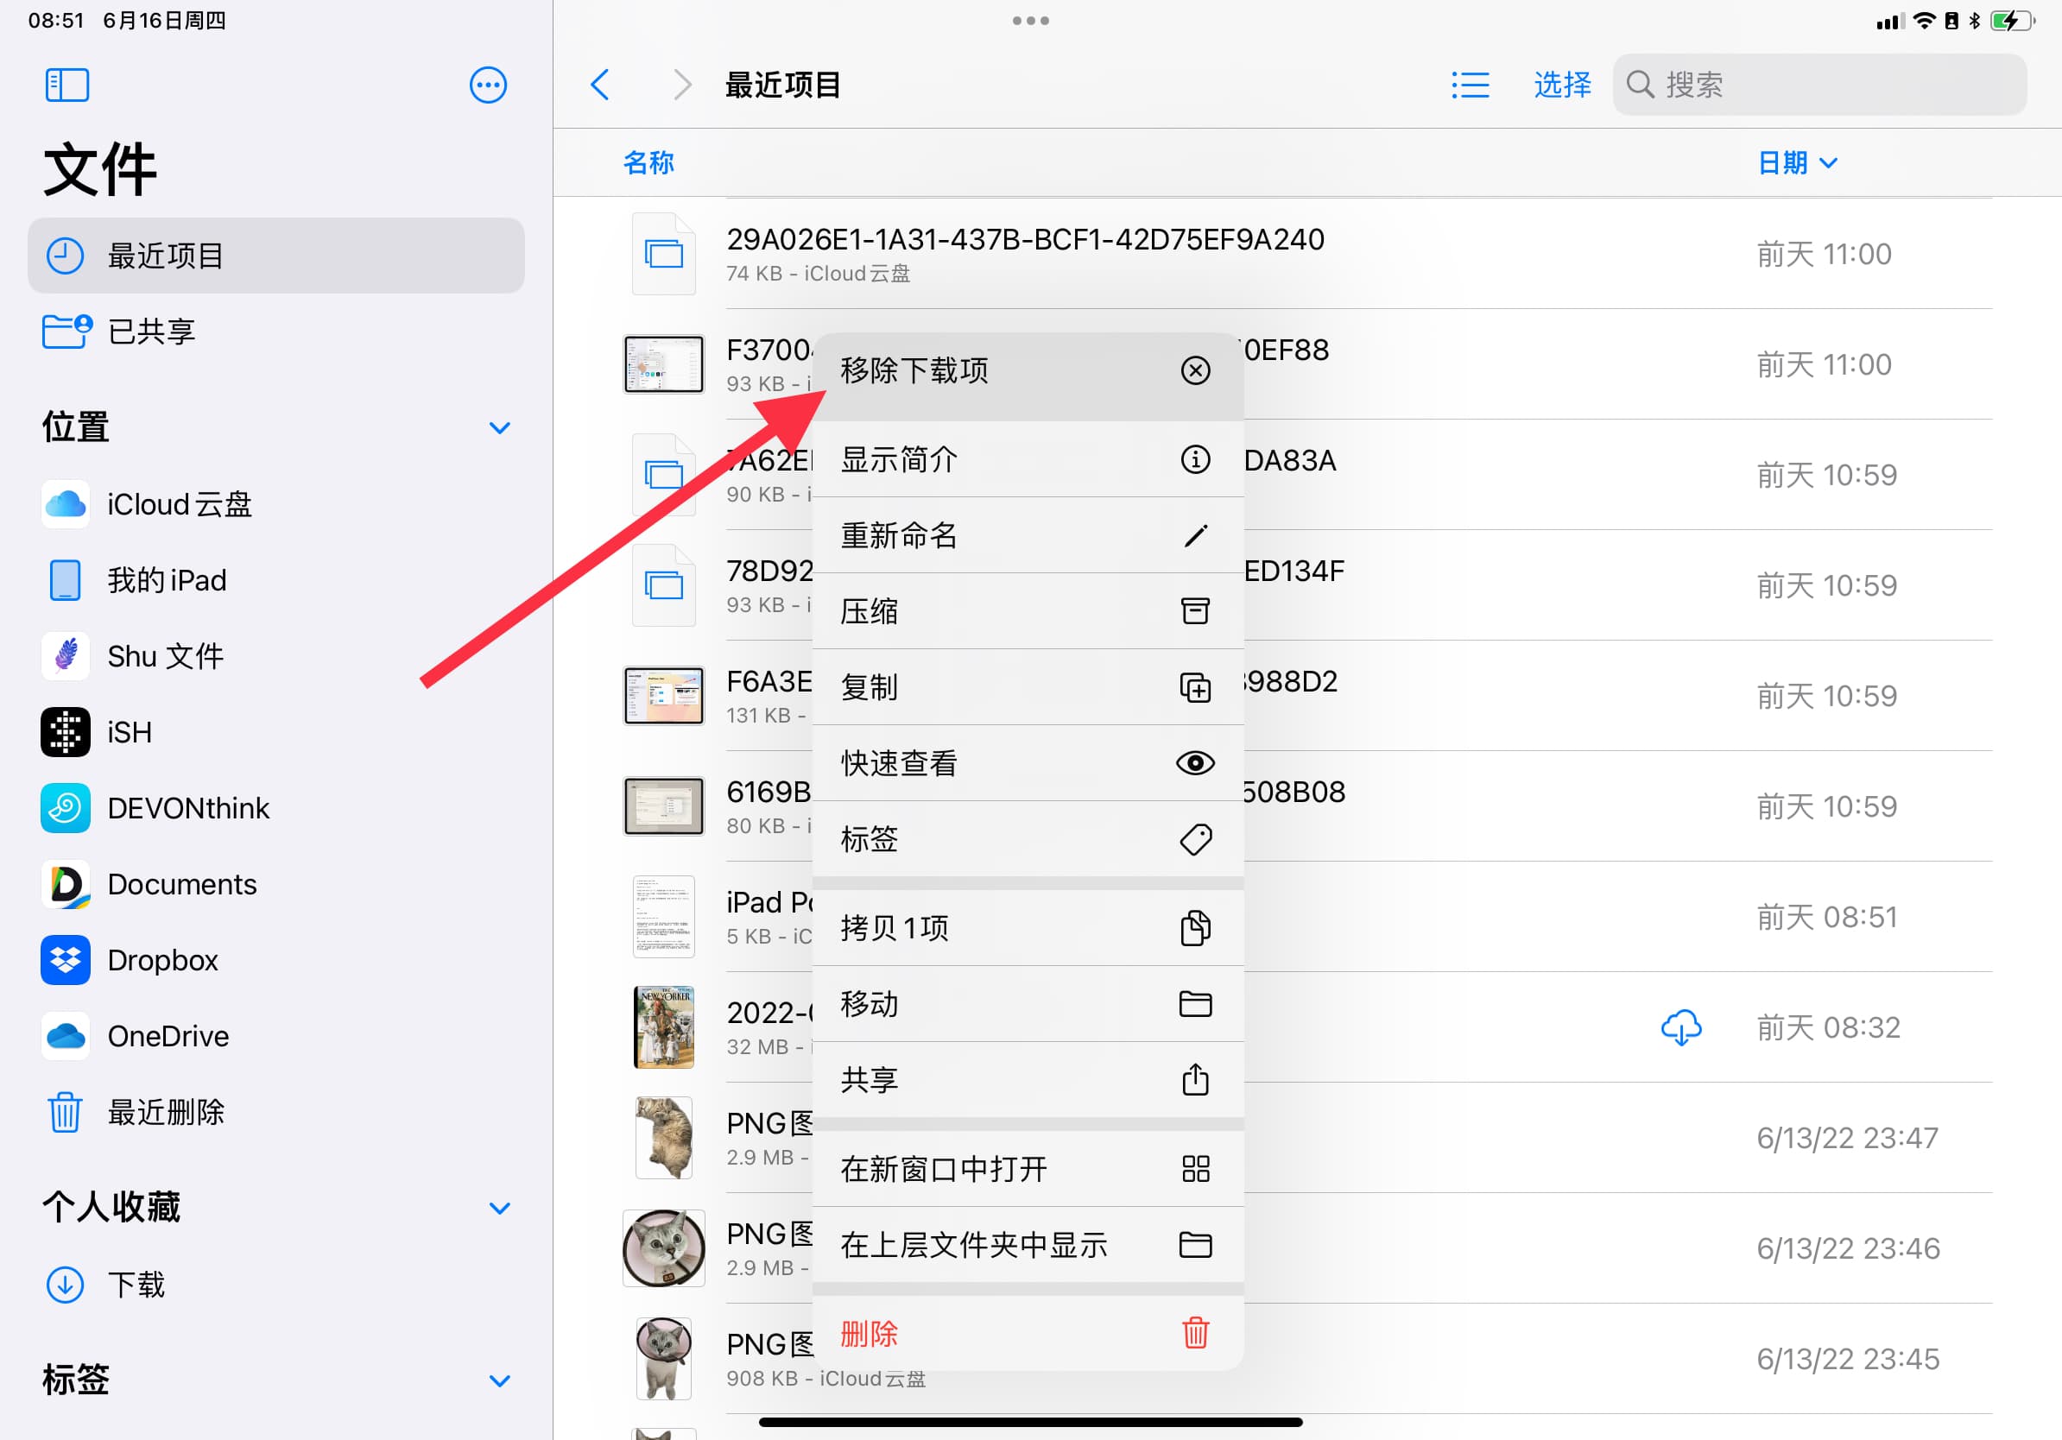Open the 下载 favorites folder
The width and height of the screenshot is (2062, 1440).
(275, 1285)
